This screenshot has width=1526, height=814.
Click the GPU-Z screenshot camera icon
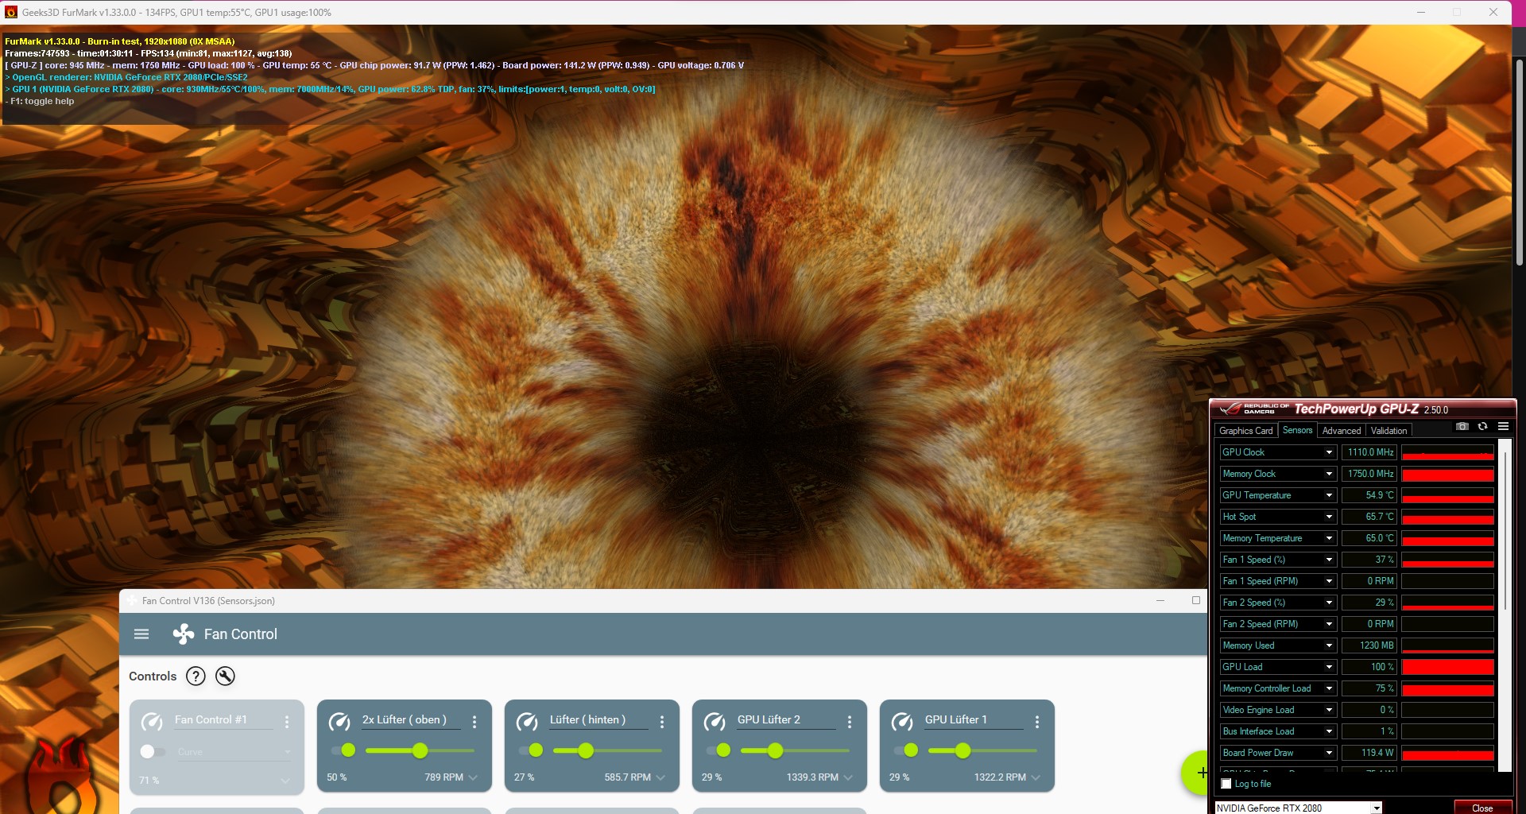tap(1461, 427)
